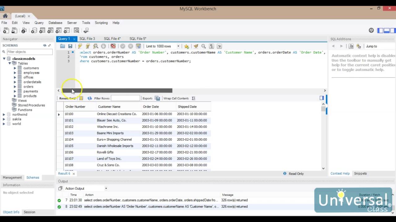The width and height of the screenshot is (396, 222).
Task: Open the Scripting menu
Action: (x=101, y=23)
